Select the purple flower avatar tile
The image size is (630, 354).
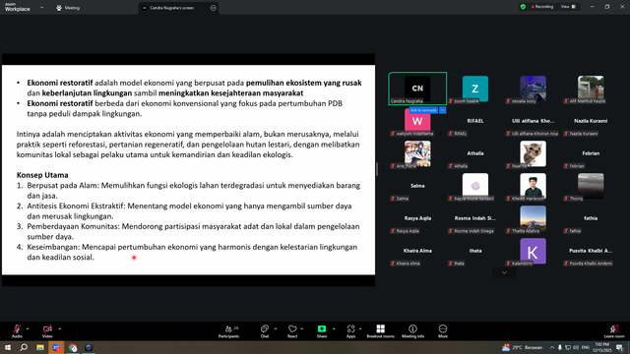point(475,186)
